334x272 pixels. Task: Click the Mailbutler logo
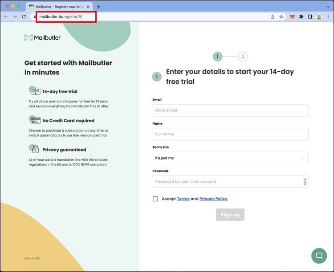(x=42, y=38)
